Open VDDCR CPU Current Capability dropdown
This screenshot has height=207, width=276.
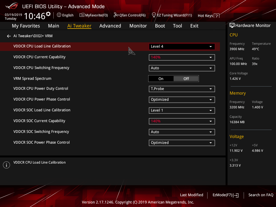click(x=182, y=57)
